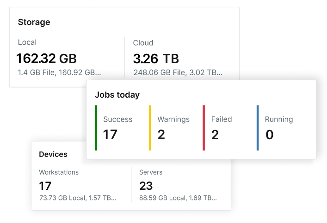Click the 3.26 TB cloud storage value
The height and width of the screenshot is (223, 327).
point(156,59)
